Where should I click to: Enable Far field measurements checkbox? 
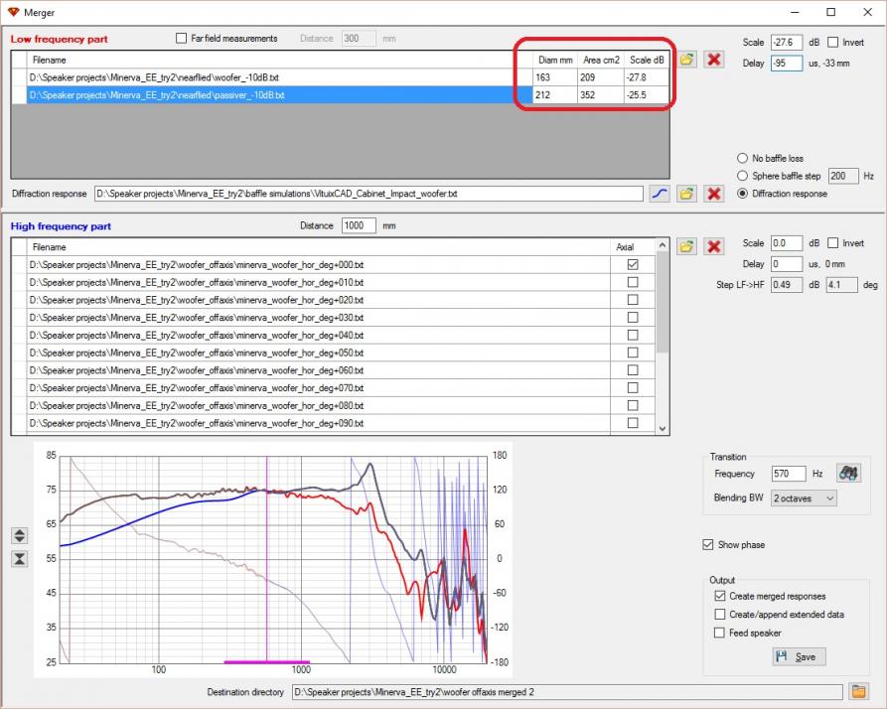click(181, 38)
